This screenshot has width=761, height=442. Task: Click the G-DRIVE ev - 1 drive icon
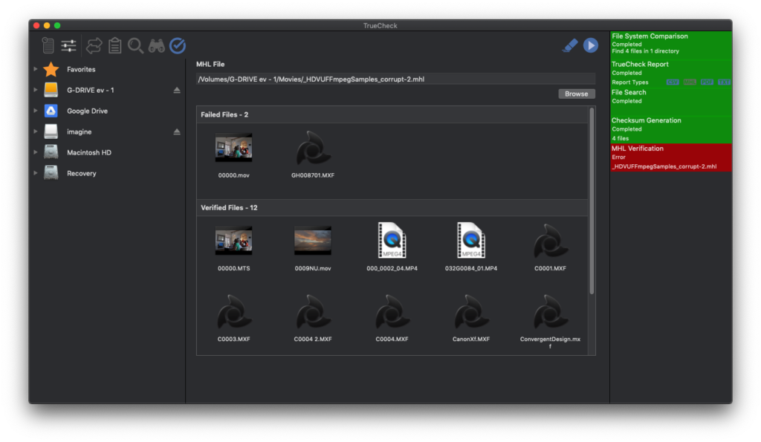[x=51, y=90]
